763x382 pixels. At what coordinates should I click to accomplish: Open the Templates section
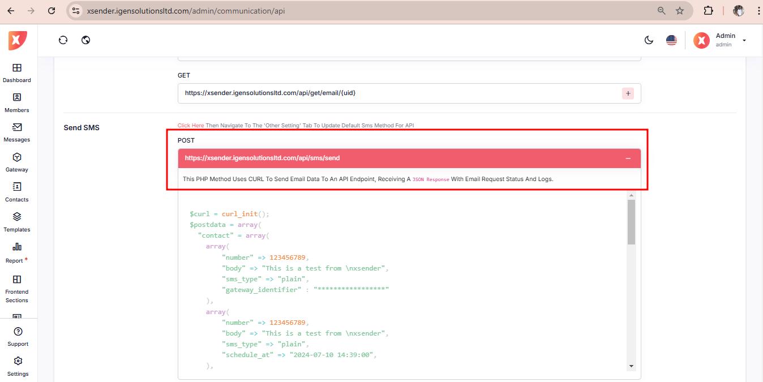(17, 217)
